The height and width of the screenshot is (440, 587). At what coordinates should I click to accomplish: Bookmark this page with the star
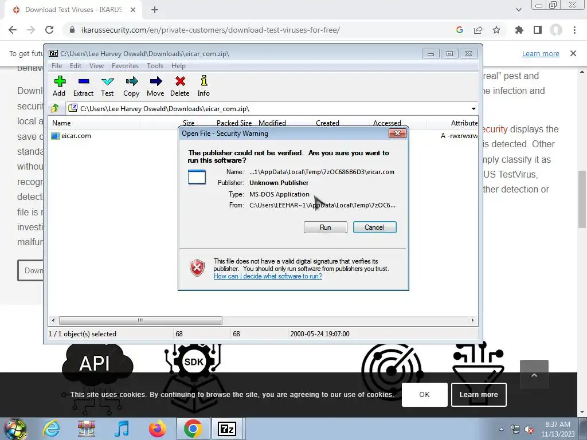tap(496, 30)
